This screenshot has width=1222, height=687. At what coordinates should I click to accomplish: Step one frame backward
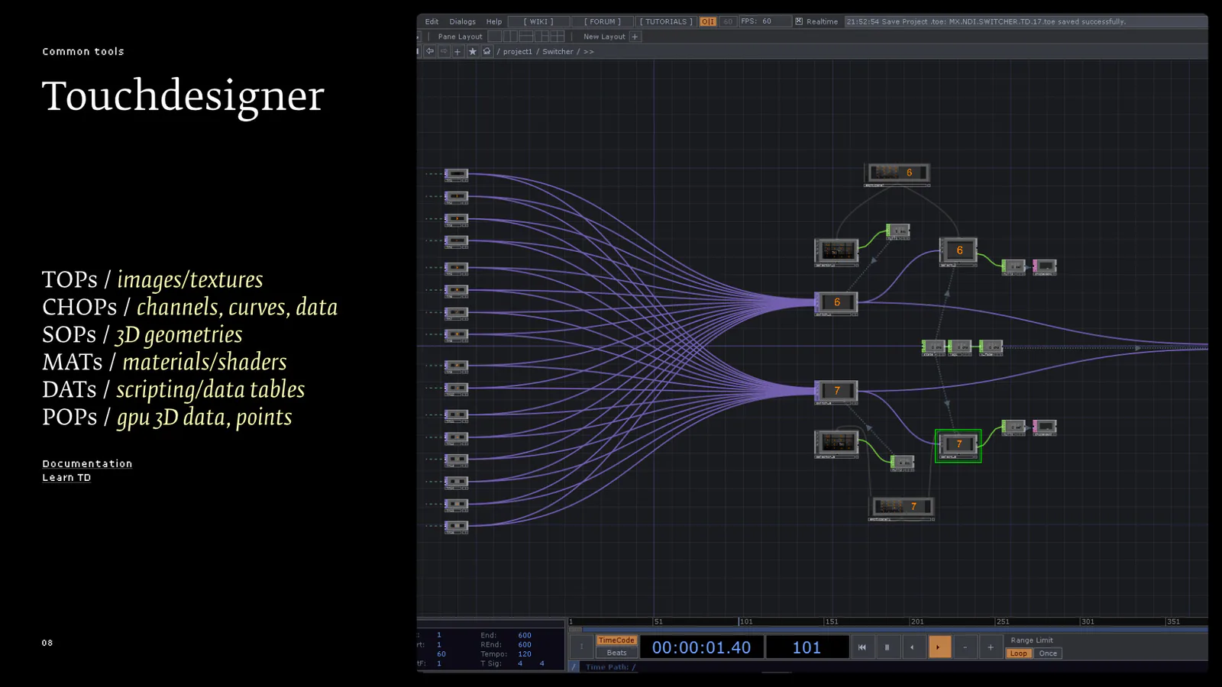913,647
